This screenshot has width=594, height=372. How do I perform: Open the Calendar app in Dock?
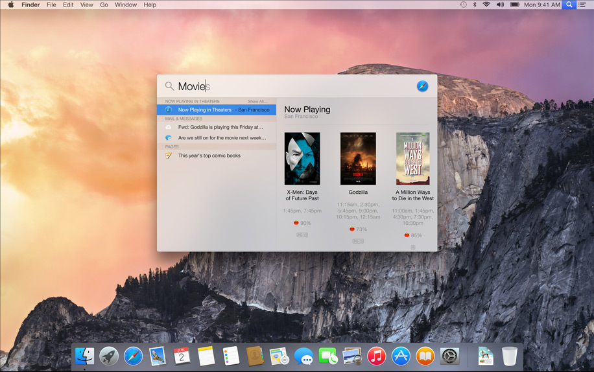(182, 356)
